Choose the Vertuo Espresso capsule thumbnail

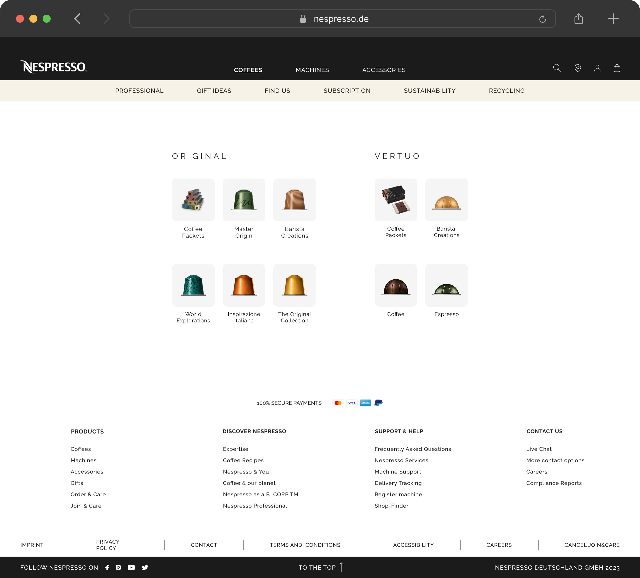coord(446,285)
